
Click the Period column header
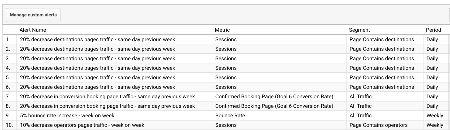point(433,30)
